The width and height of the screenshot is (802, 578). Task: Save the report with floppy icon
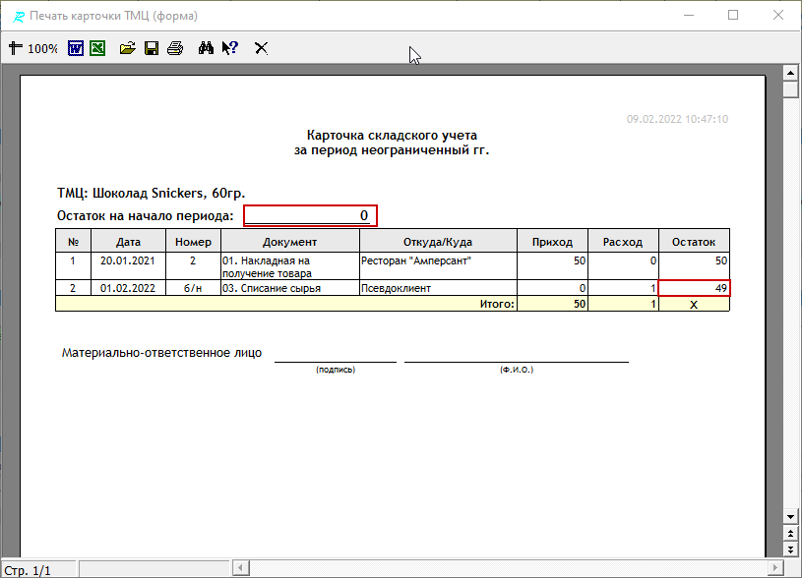tap(152, 47)
